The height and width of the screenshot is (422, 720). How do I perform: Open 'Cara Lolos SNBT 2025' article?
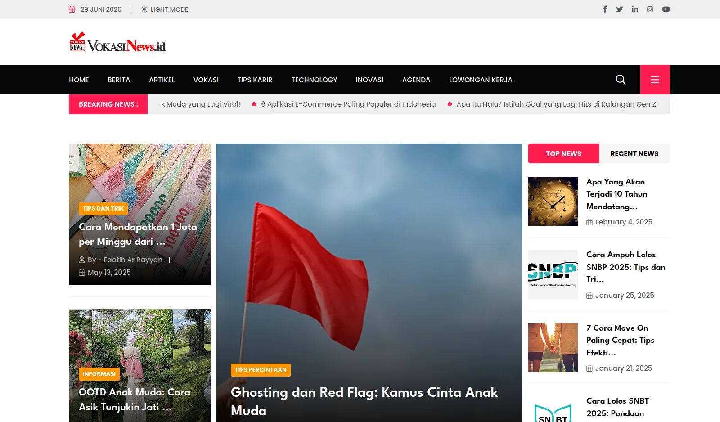(x=617, y=407)
